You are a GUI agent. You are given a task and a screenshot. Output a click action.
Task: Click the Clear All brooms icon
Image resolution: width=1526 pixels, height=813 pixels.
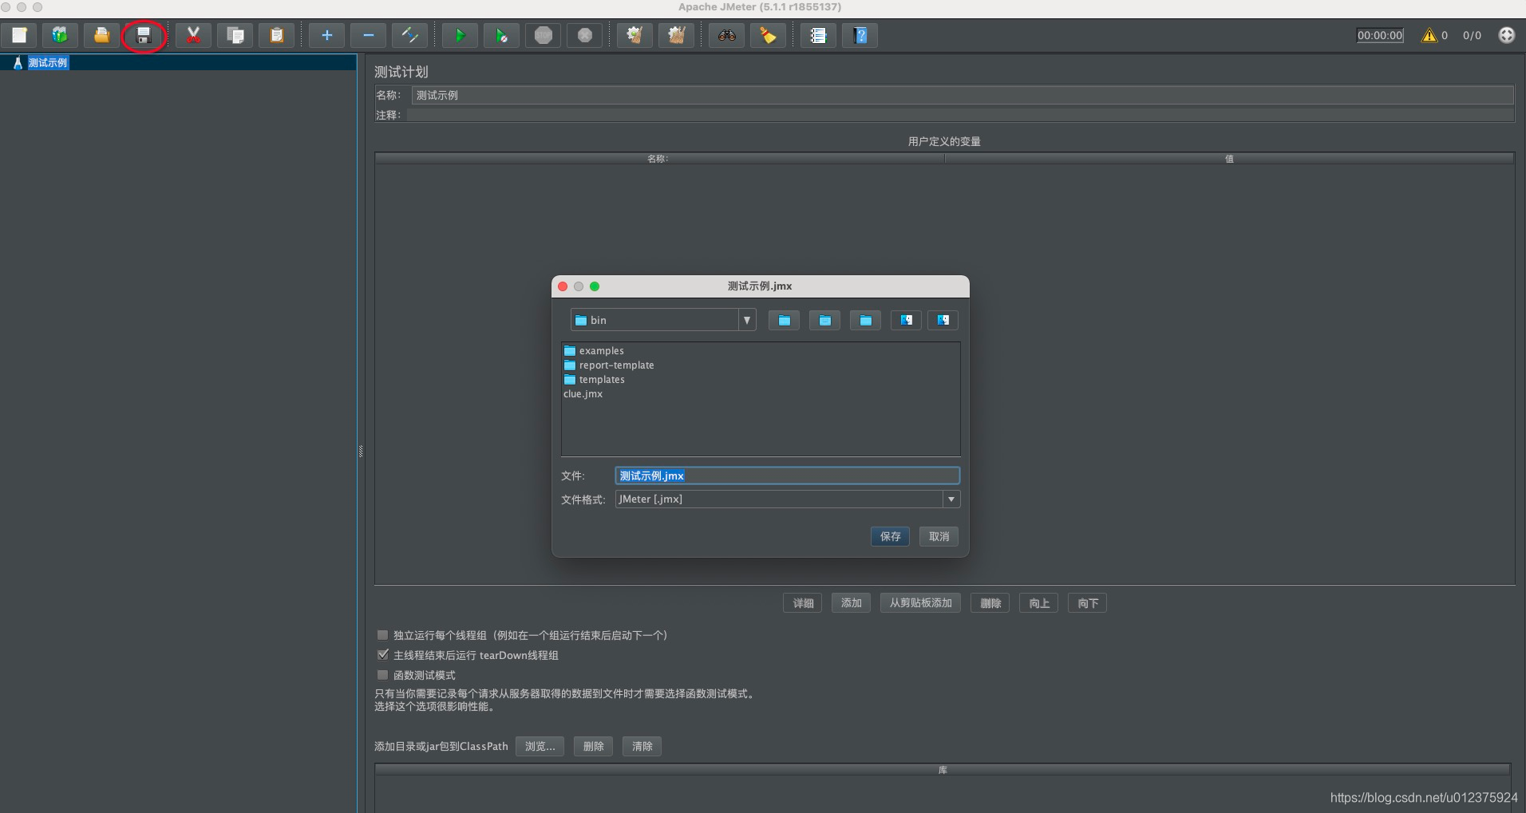tap(676, 35)
